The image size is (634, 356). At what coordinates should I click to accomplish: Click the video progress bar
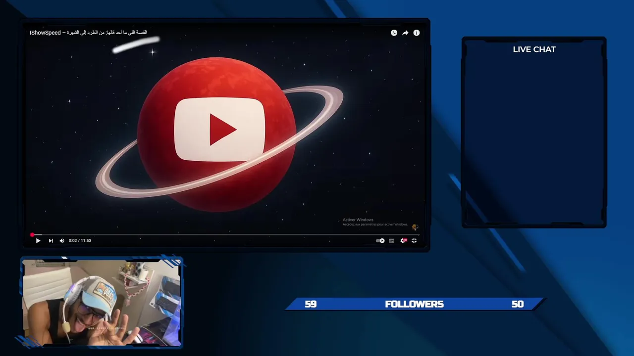click(225, 235)
